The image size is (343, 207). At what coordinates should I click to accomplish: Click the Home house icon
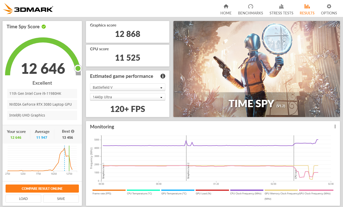tap(226, 7)
